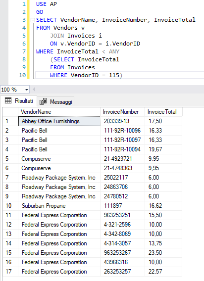
Task: Click the 22,57 invoice total cell
Action: click(x=163, y=272)
